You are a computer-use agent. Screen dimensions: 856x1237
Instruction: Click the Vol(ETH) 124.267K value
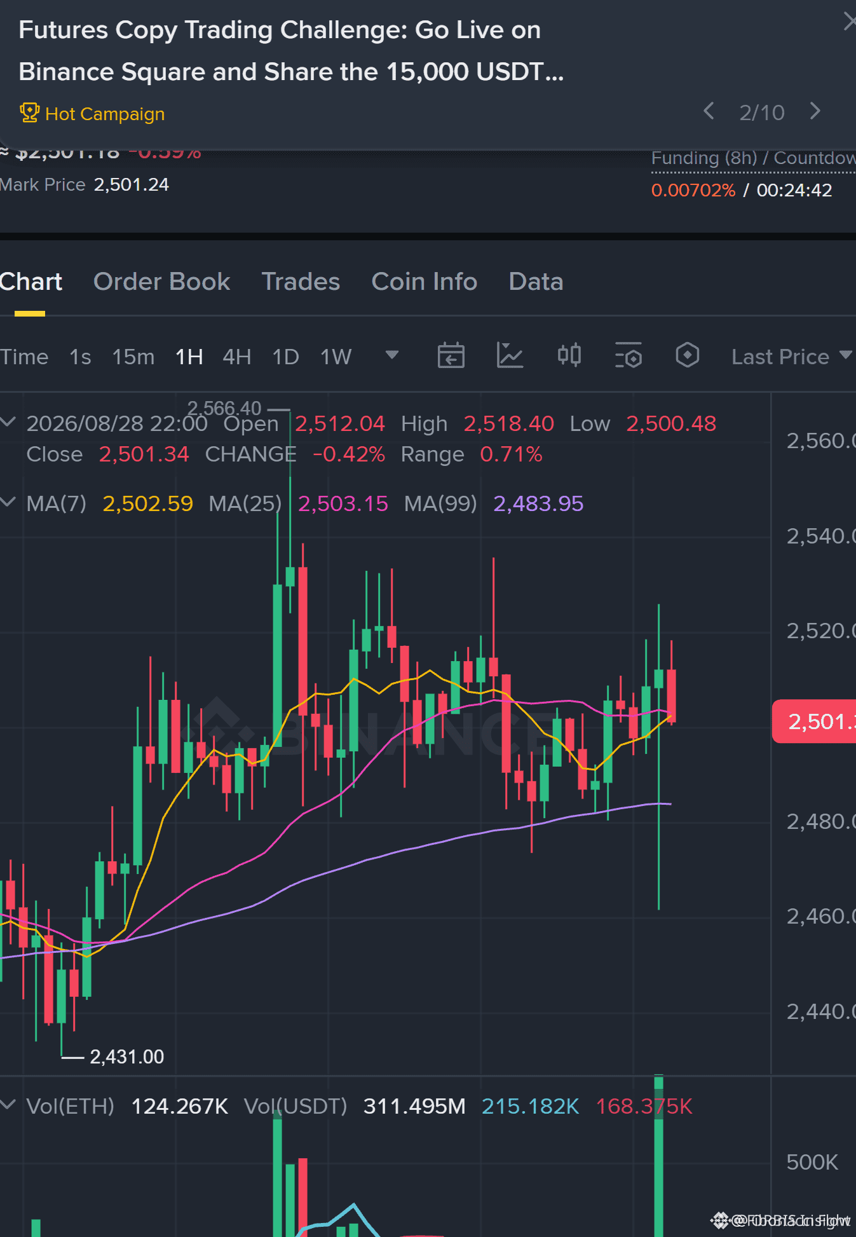pos(179,1106)
